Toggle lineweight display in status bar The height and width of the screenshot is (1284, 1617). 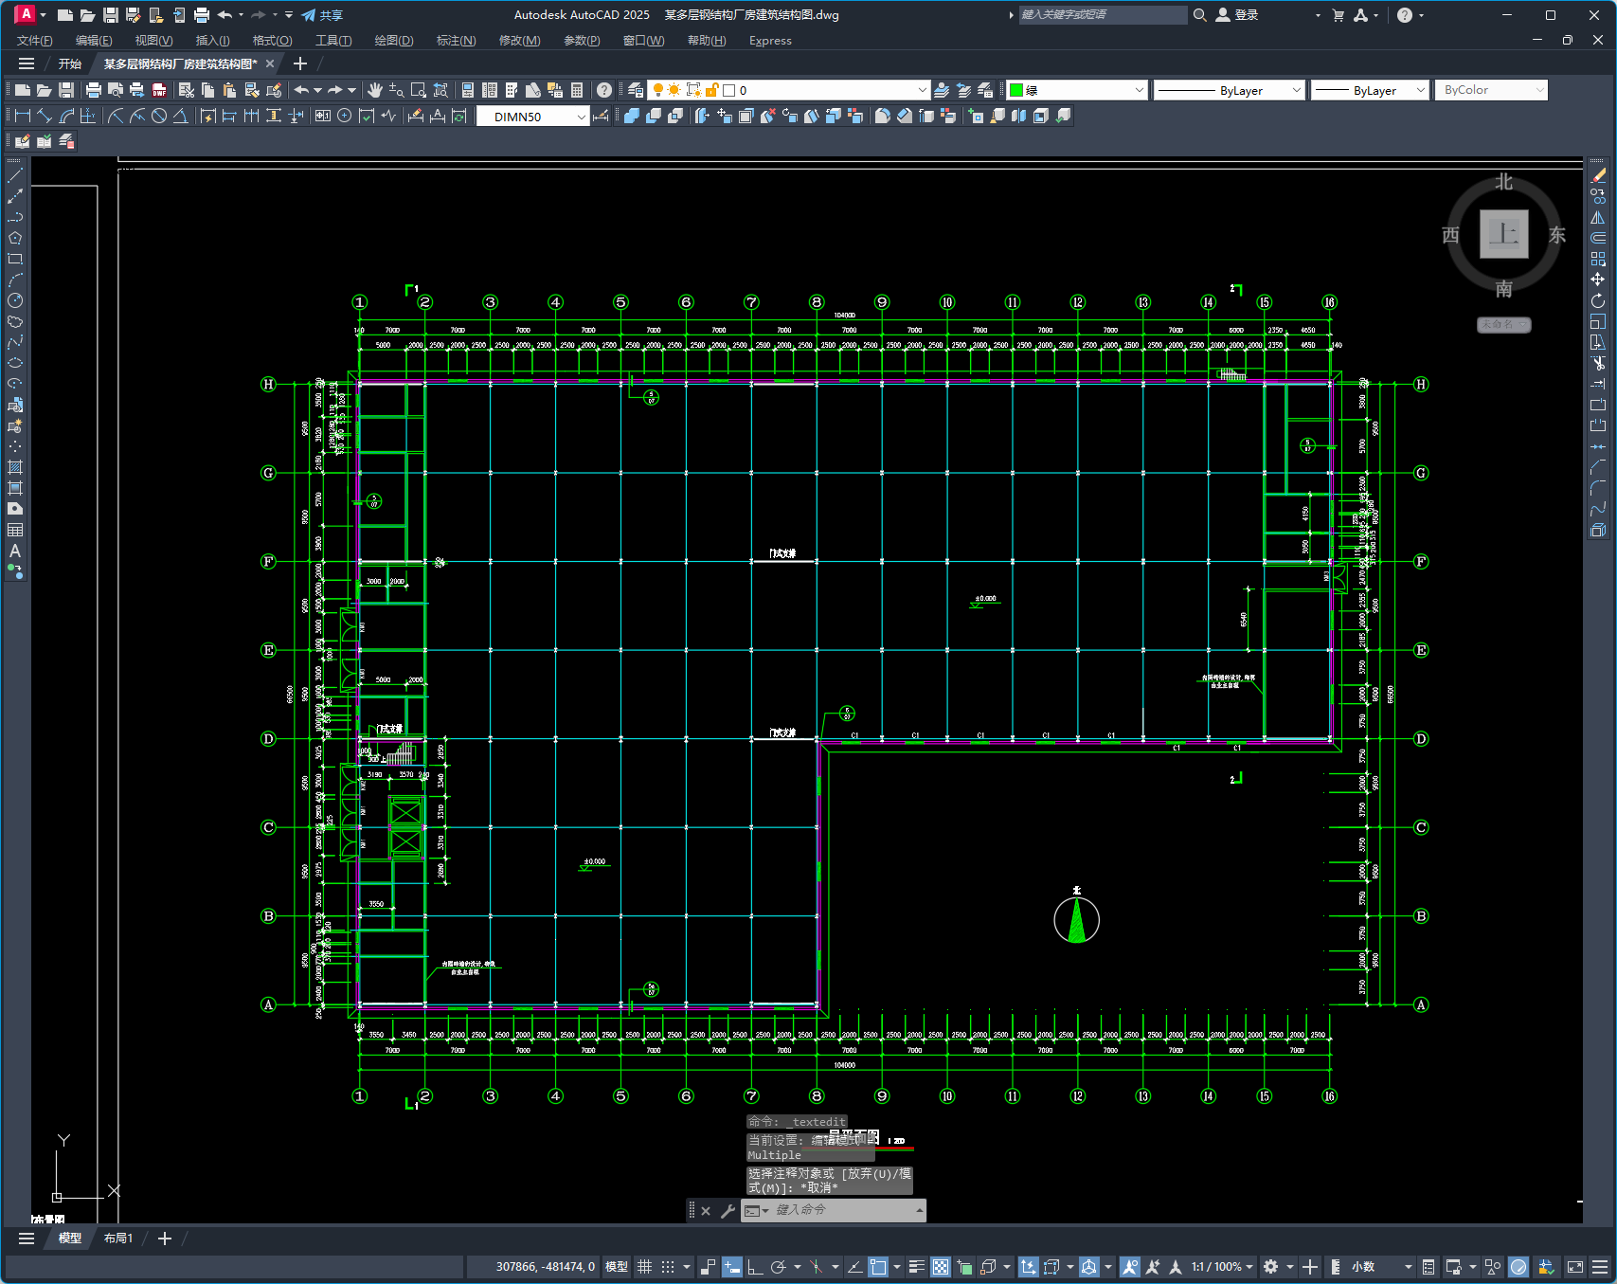point(916,1267)
